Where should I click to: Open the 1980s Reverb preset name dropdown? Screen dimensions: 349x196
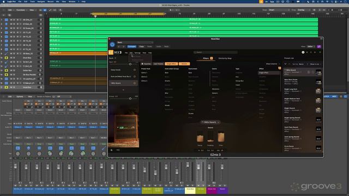(x=210, y=122)
